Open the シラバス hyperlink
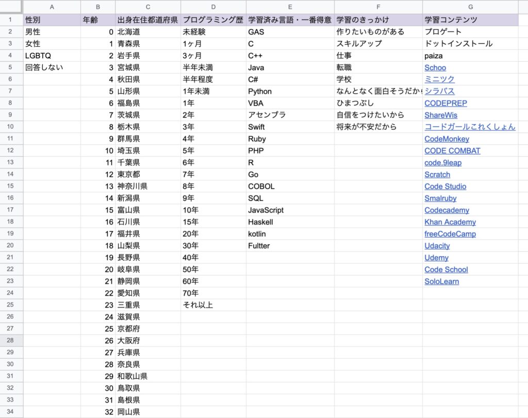The image size is (528, 418). 439,91
